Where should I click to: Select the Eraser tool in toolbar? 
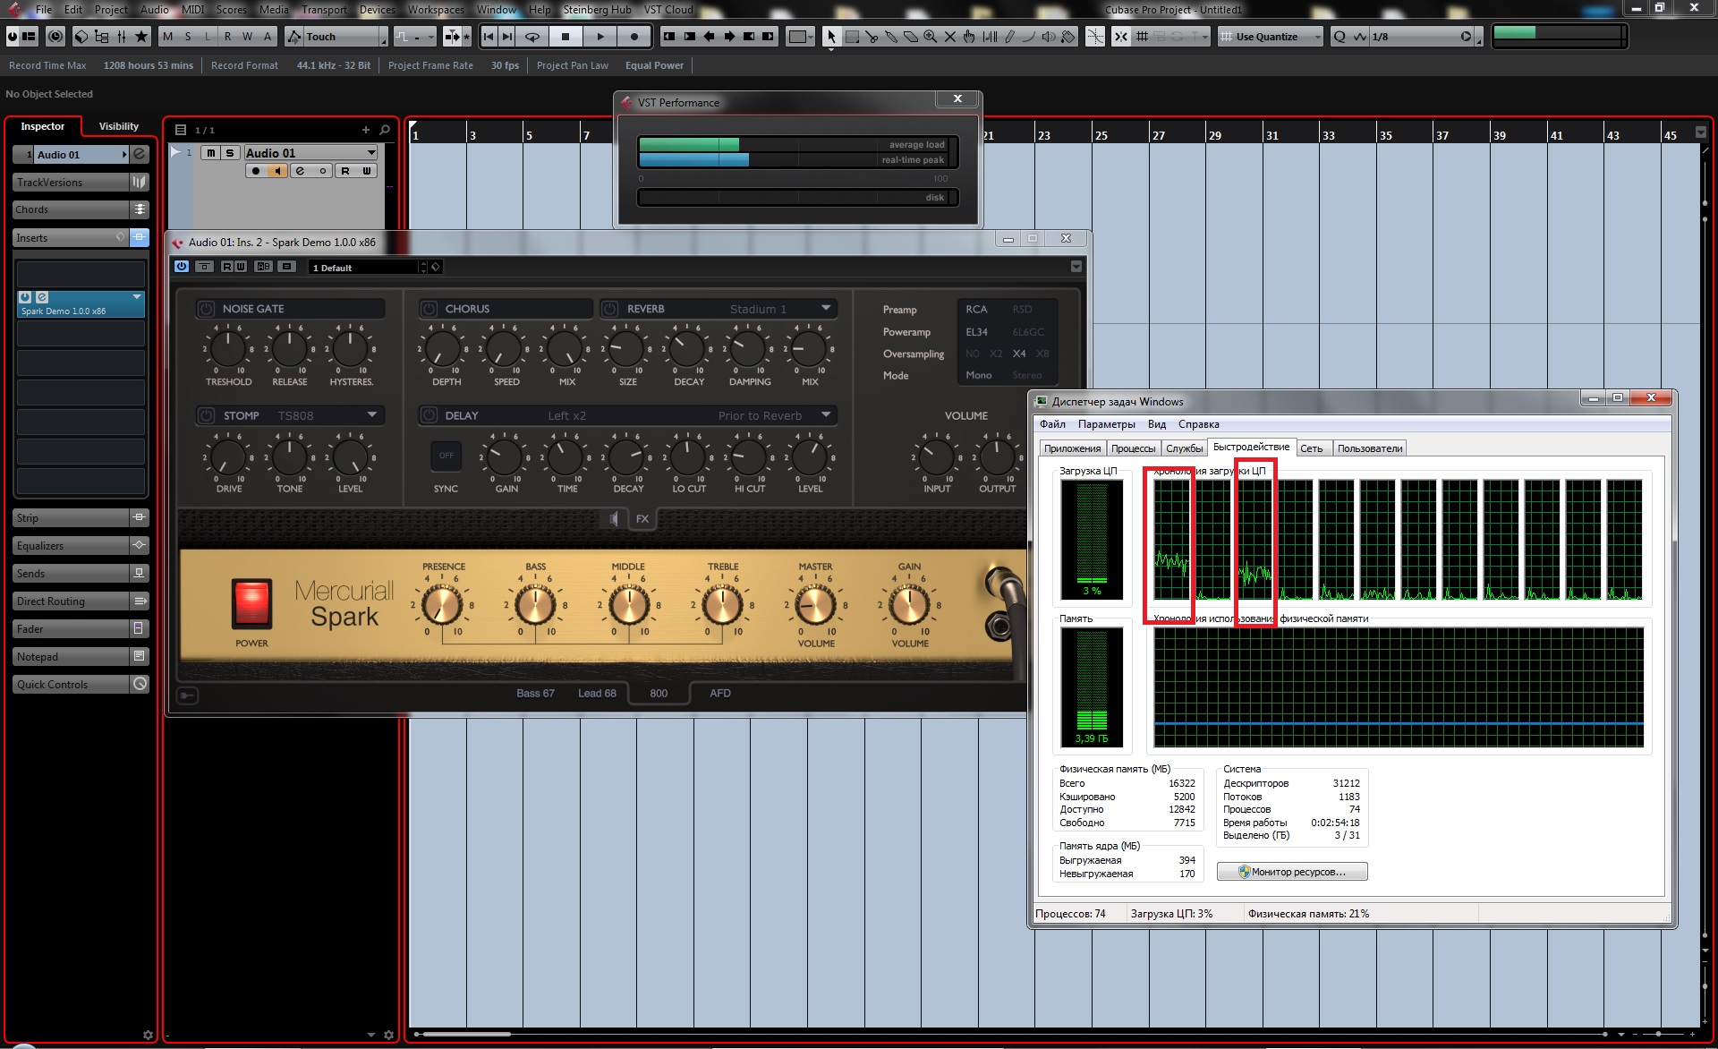911,37
